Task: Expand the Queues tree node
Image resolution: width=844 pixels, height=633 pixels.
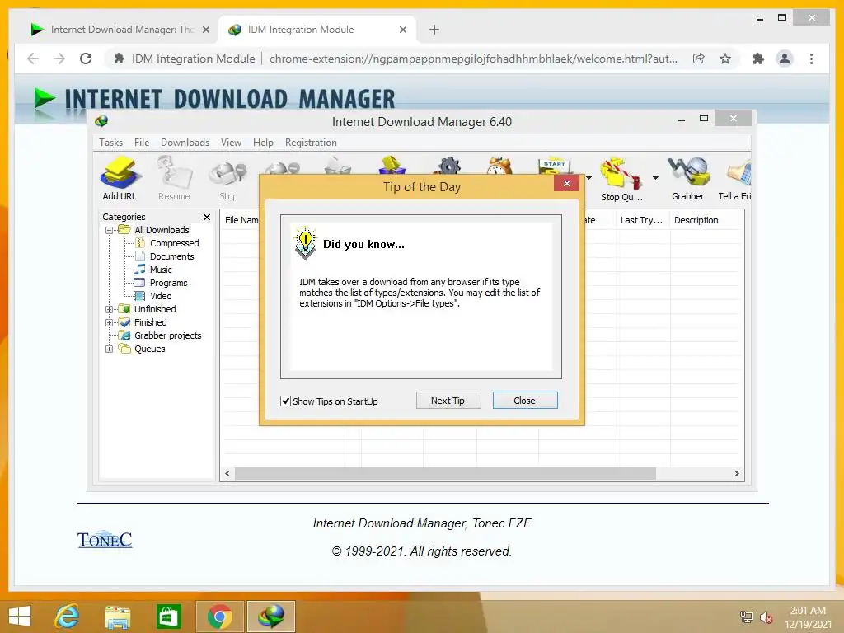Action: point(110,349)
